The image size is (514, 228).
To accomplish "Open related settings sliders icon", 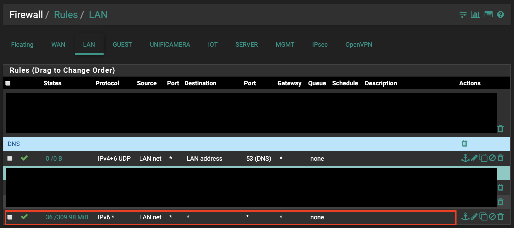I will 463,15.
